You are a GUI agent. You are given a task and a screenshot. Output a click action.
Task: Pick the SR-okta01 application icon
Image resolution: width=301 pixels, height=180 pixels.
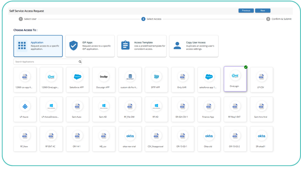coord(261,136)
